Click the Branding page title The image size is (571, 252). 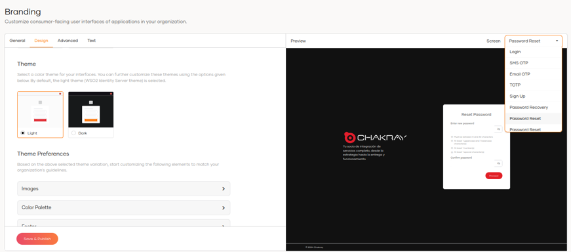(x=22, y=12)
